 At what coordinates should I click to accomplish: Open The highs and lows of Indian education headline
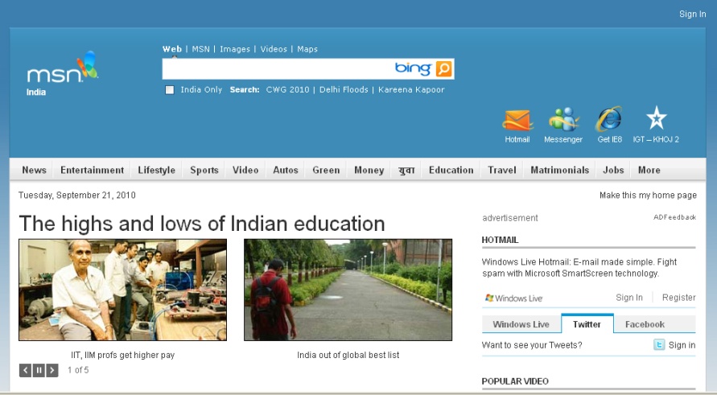point(202,224)
